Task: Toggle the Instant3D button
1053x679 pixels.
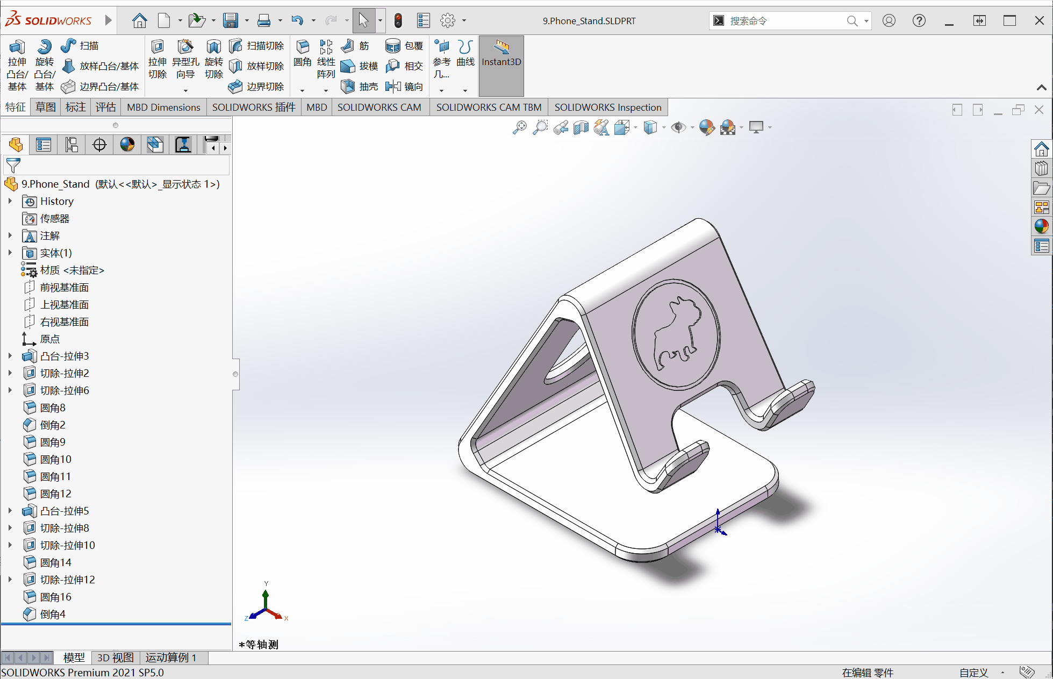Action: point(502,66)
